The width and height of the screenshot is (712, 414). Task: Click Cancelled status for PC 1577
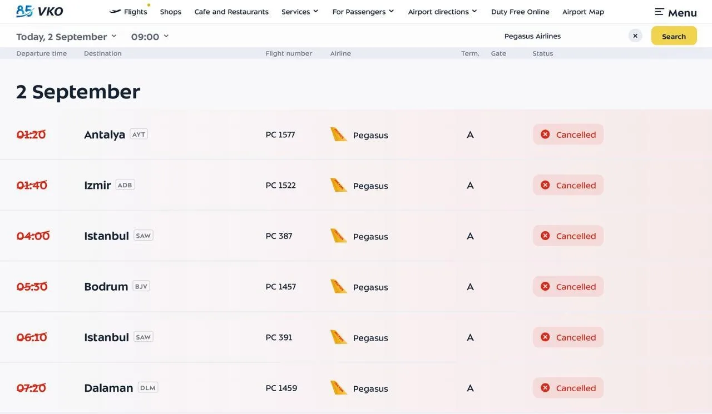coord(568,134)
